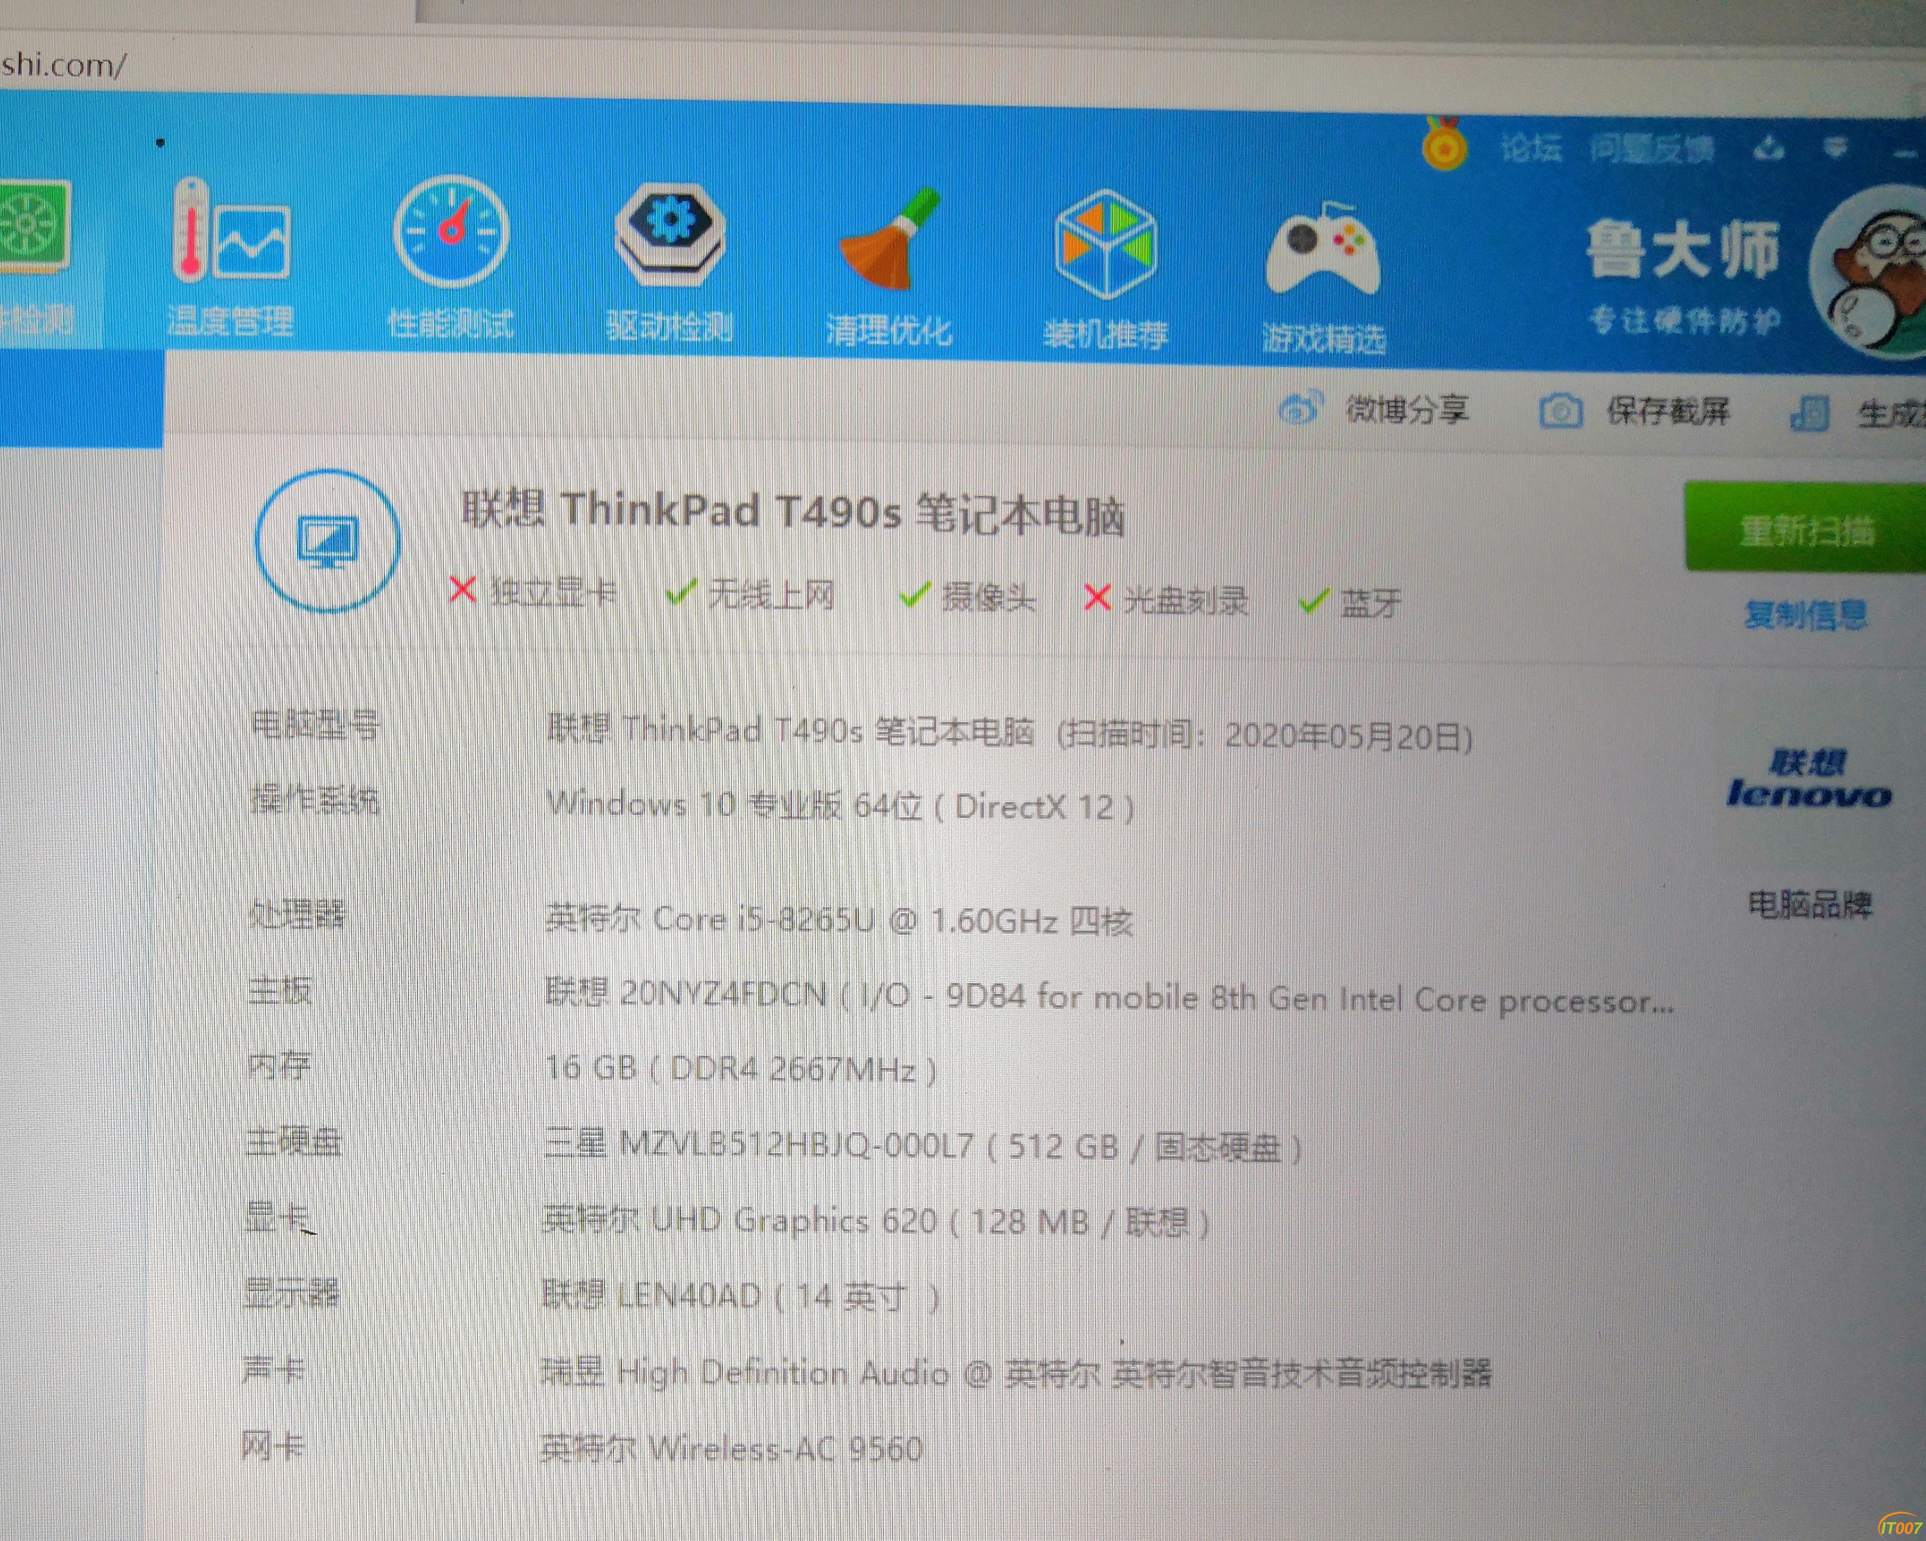The width and height of the screenshot is (1926, 1541).
Task: Click the skin icon beside 问题反馈
Action: coord(1769,149)
